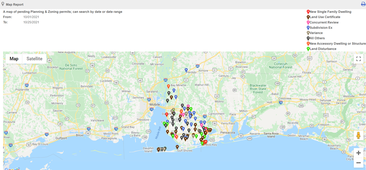Click the From date 10/01/2021
Viewport: 366px width, 170px height.
31,17
